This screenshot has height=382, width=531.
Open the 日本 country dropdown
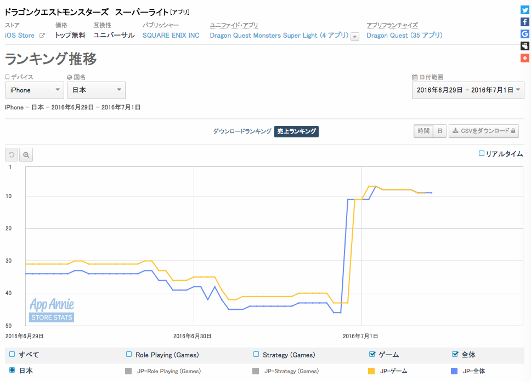(96, 90)
